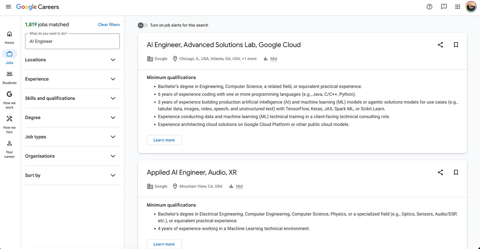
Task: Click the Turn on job alerts label
Action: click(x=179, y=25)
